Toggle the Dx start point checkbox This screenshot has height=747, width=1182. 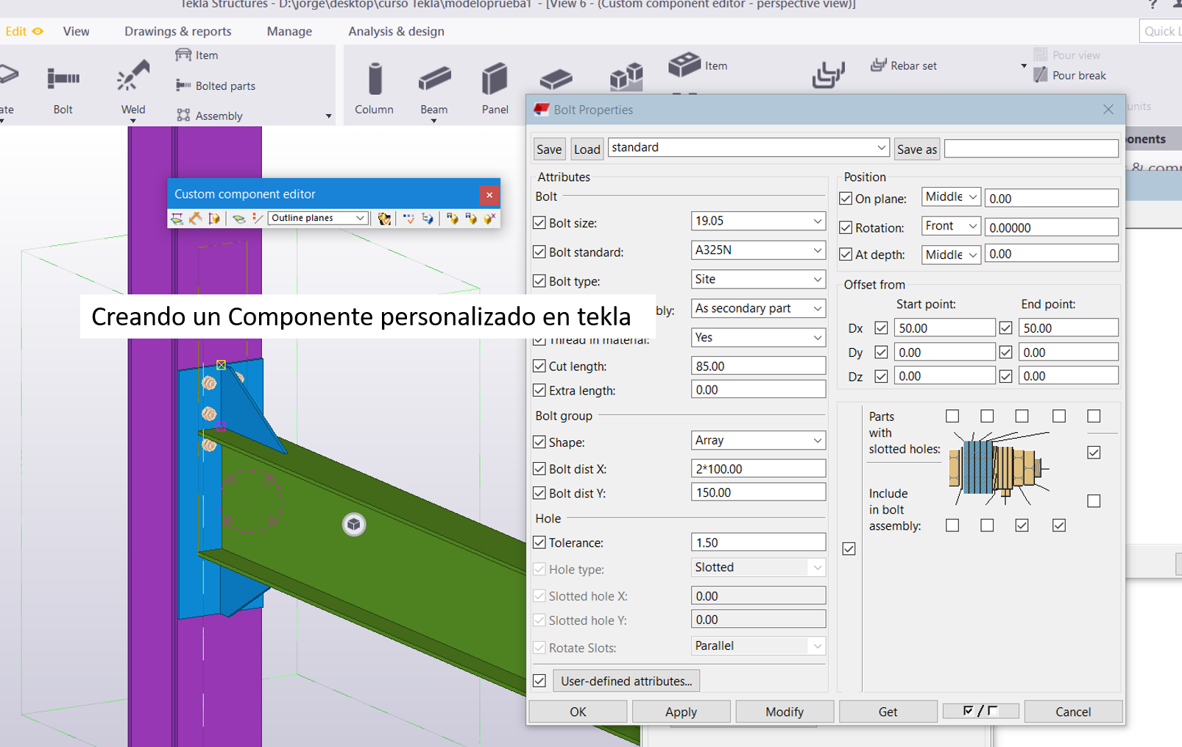[x=880, y=328]
